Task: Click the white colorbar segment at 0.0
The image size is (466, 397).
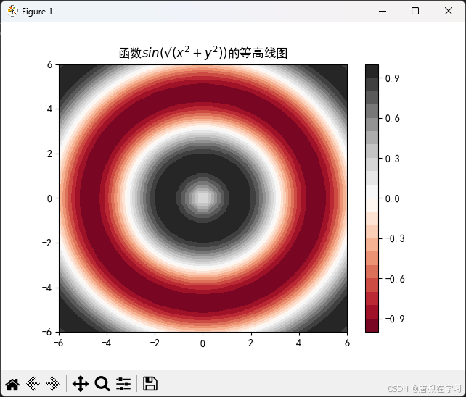Action: (x=372, y=191)
